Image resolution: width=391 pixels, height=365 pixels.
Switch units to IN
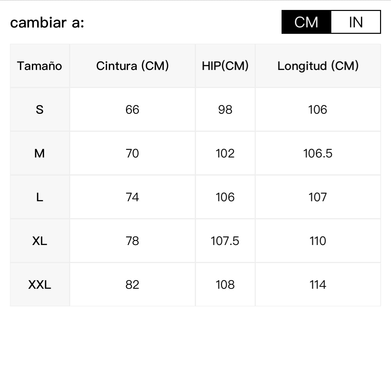(356, 22)
